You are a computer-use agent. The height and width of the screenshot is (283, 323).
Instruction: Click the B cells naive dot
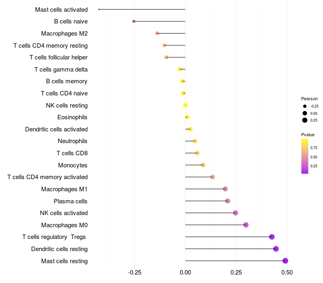tap(134, 21)
